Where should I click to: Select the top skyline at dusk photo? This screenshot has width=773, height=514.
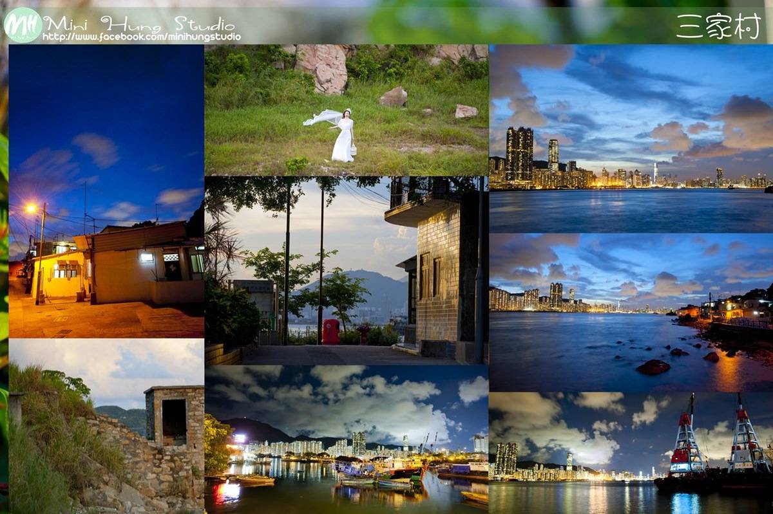(x=631, y=138)
